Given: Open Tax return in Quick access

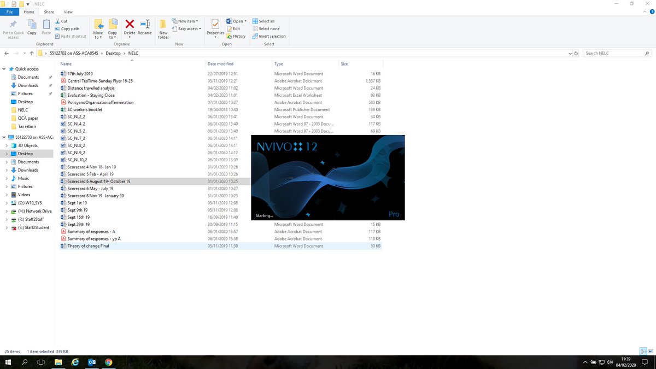Looking at the screenshot, I should 27,126.
